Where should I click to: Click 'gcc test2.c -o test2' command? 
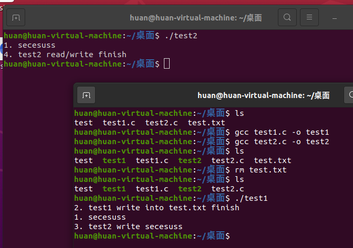click(282, 142)
